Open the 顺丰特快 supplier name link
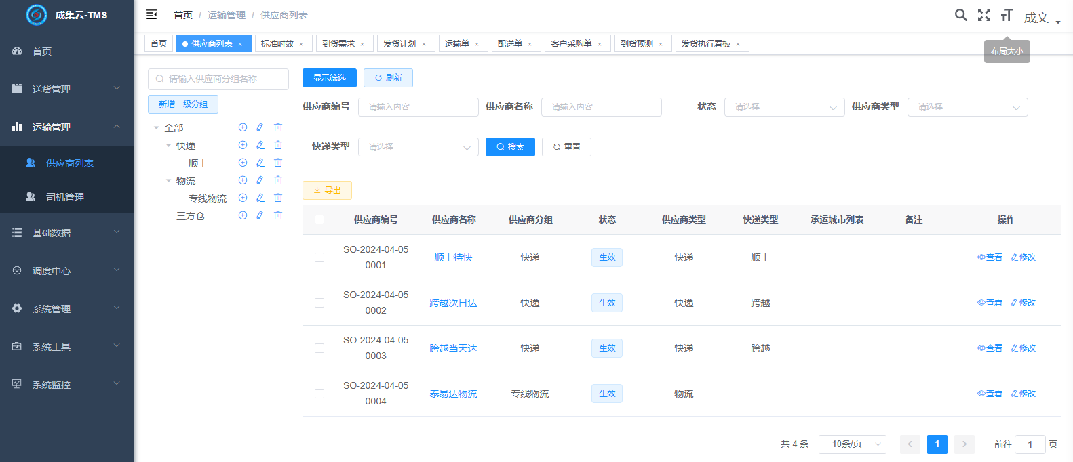The width and height of the screenshot is (1073, 462). coord(453,257)
